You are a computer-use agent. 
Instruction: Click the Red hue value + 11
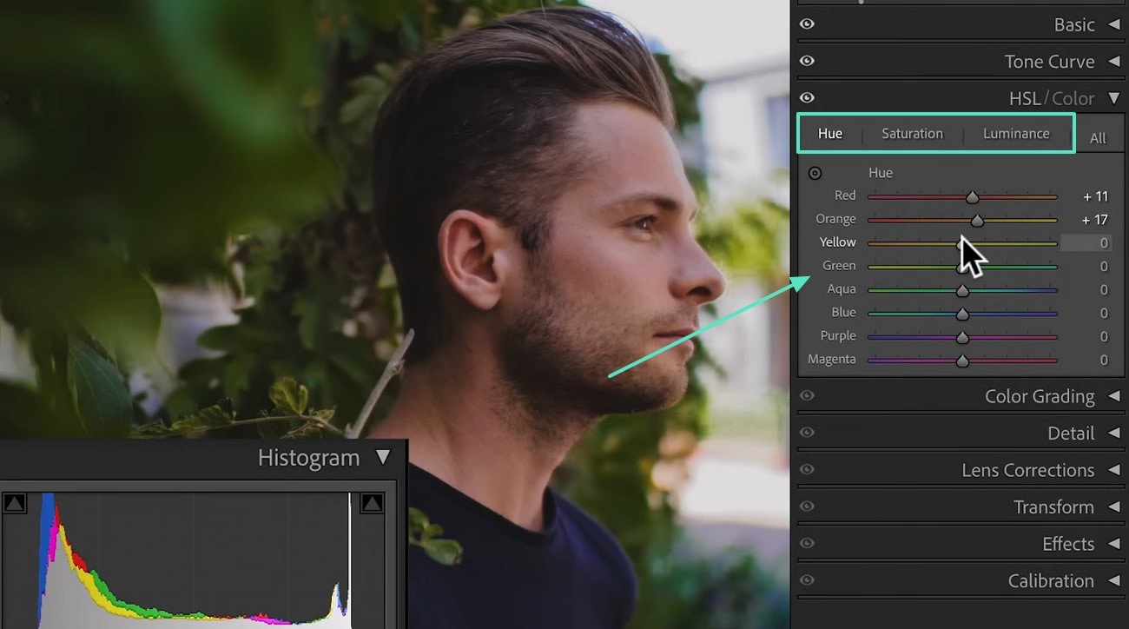1095,196
